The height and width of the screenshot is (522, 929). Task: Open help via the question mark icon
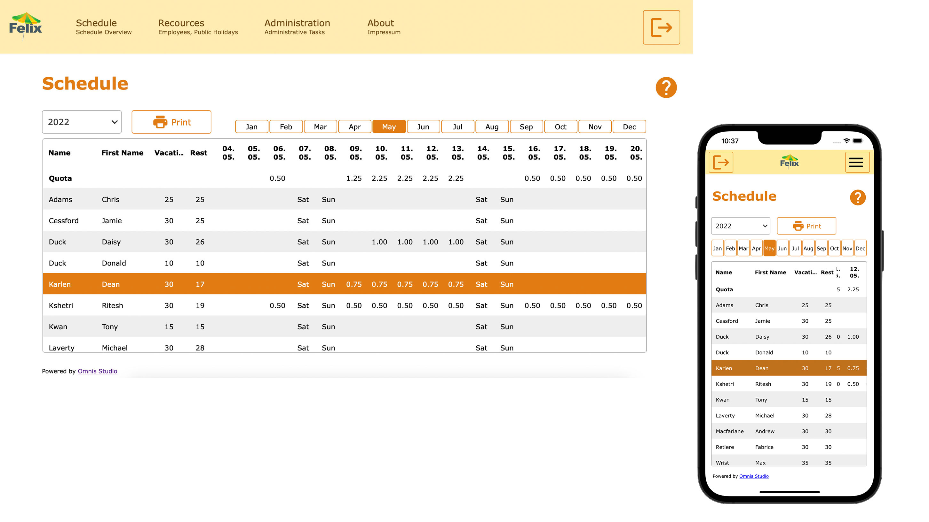coord(665,87)
